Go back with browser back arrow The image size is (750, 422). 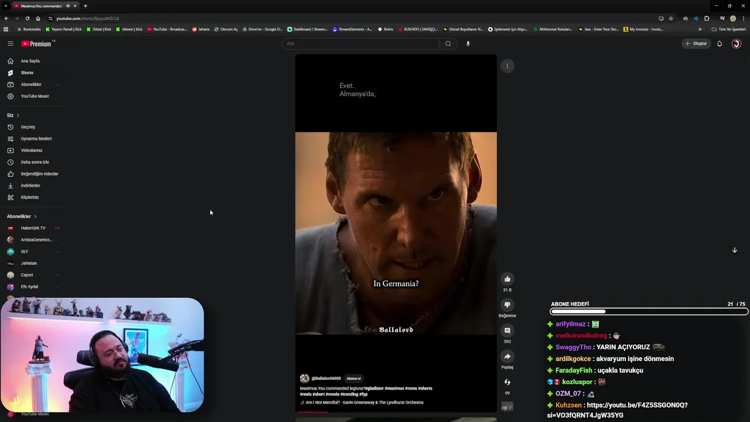point(6,18)
